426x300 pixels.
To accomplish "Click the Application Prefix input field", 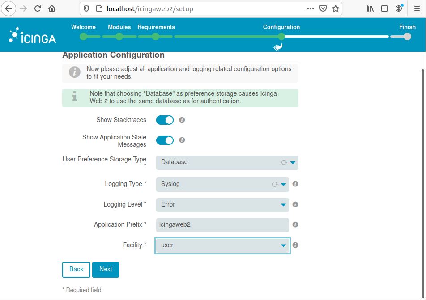I will tap(222, 225).
